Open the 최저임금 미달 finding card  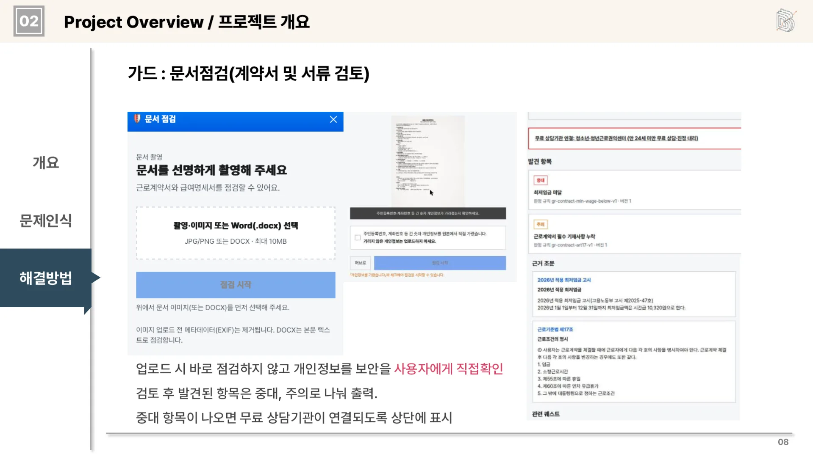coord(635,190)
